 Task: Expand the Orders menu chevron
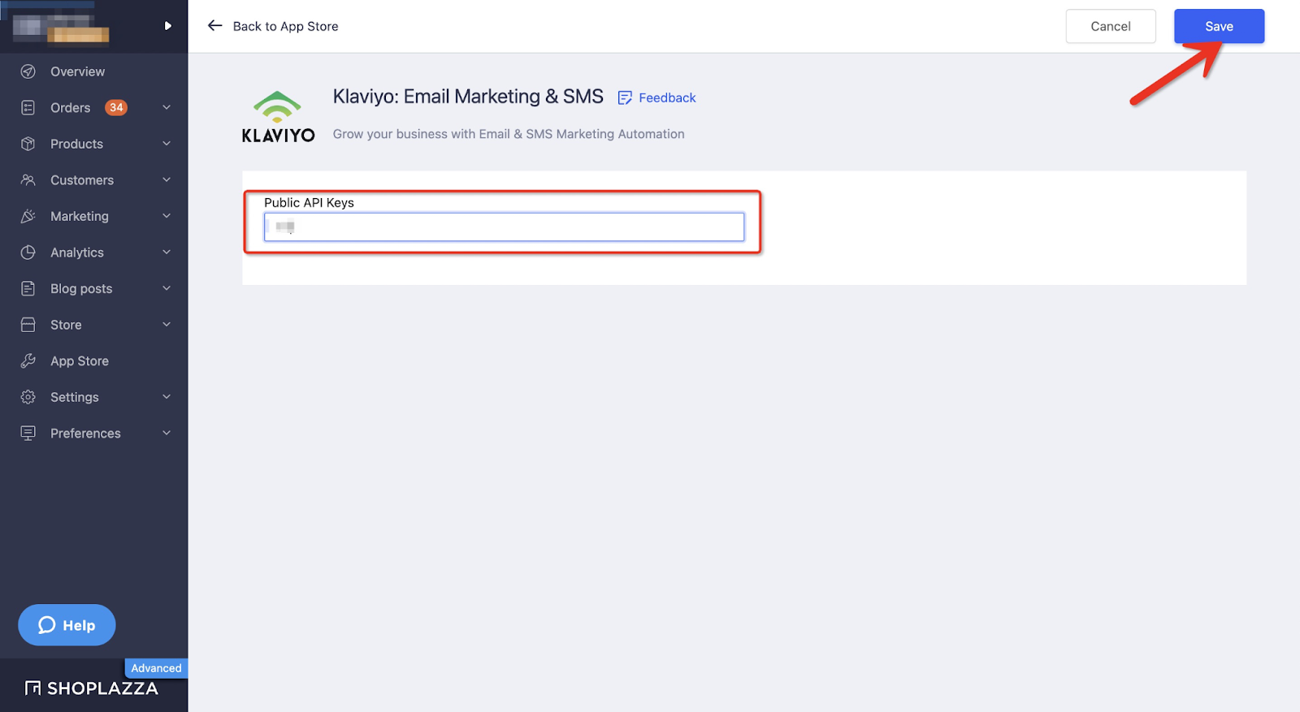point(167,107)
